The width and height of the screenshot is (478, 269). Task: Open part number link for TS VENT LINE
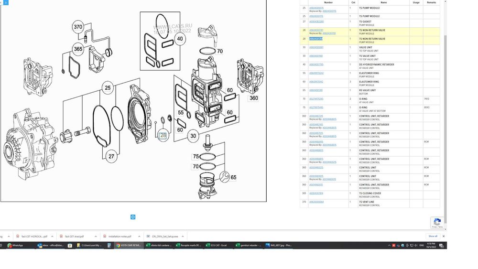pos(316,202)
